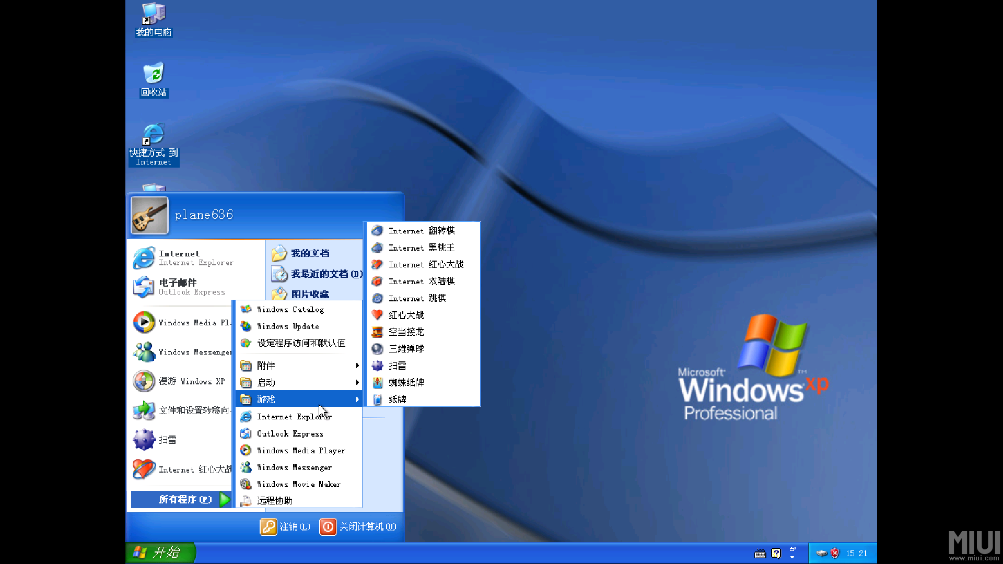Open Internet Explorer in programs menu
The height and width of the screenshot is (564, 1003).
coord(299,416)
